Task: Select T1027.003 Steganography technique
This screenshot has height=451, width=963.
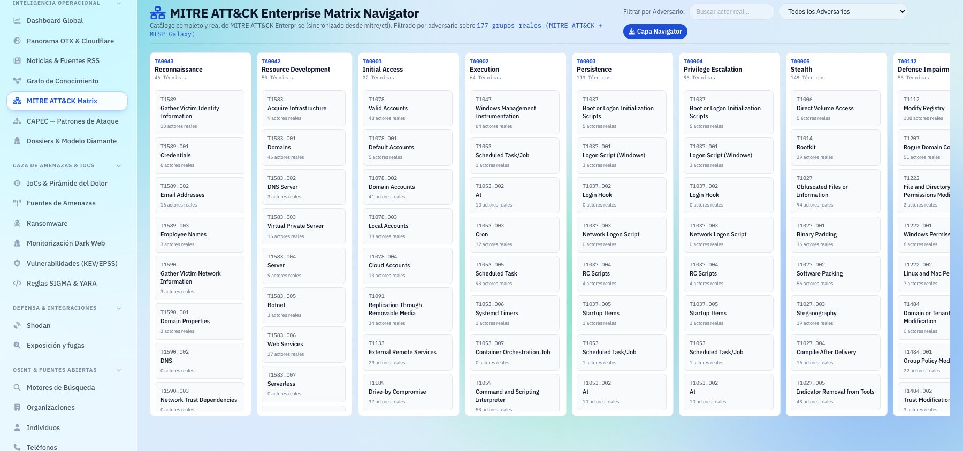Action: coord(836,314)
